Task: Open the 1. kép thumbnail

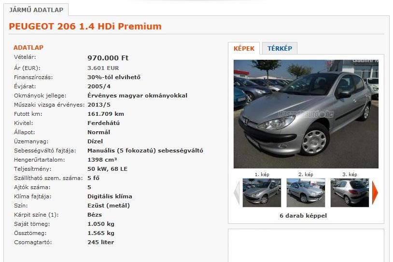Action: [262, 193]
